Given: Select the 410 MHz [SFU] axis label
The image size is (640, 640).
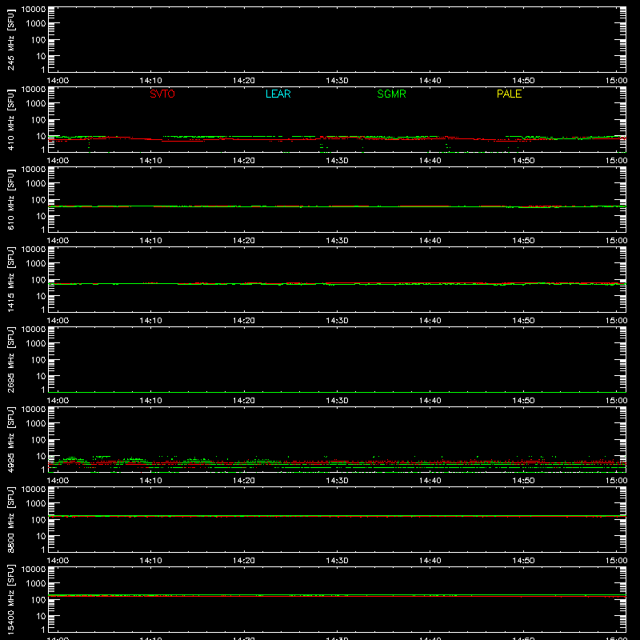Looking at the screenshot, I should coord(10,120).
